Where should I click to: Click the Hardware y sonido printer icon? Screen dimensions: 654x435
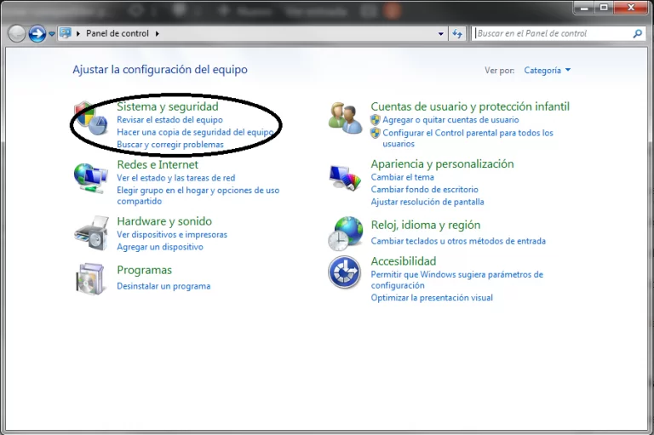tap(90, 232)
